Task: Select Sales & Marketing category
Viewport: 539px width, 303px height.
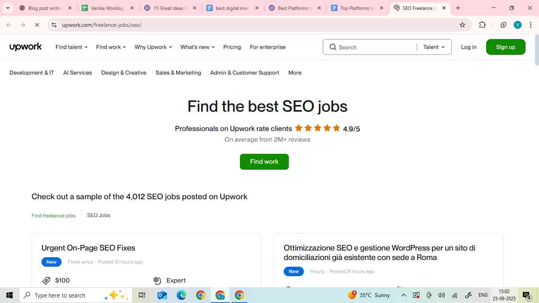Action: [178, 73]
